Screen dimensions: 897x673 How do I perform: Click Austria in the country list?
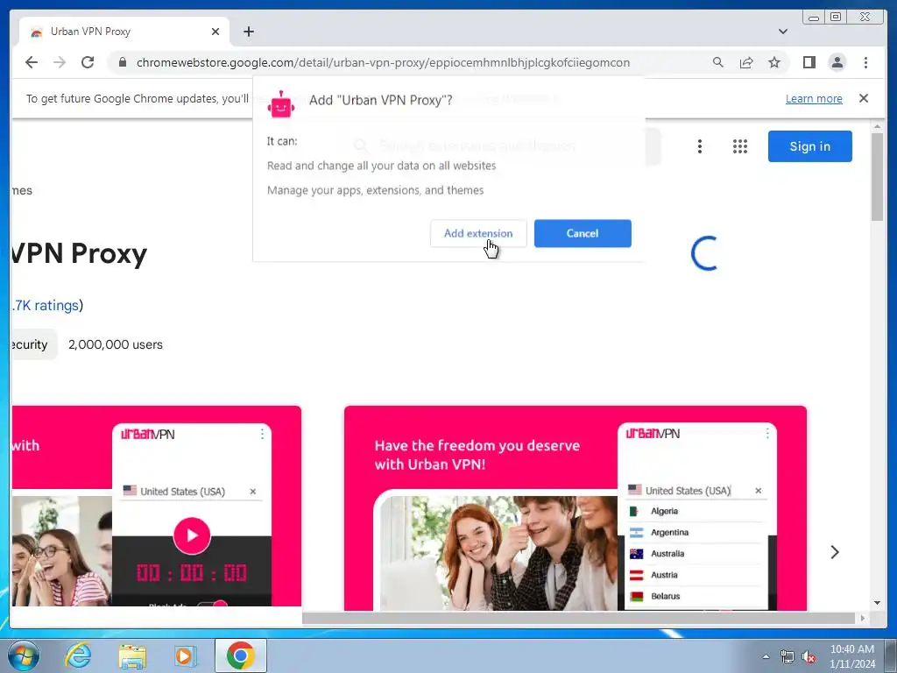coord(664,575)
